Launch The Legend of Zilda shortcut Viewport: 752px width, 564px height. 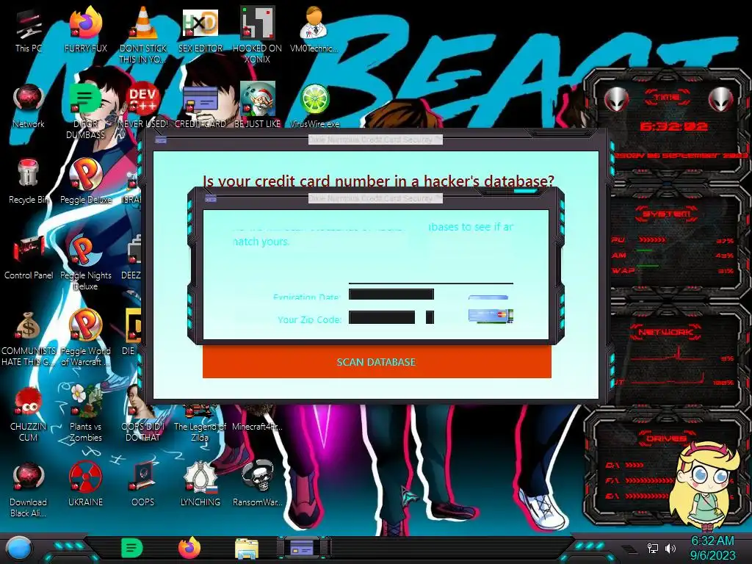200,424
